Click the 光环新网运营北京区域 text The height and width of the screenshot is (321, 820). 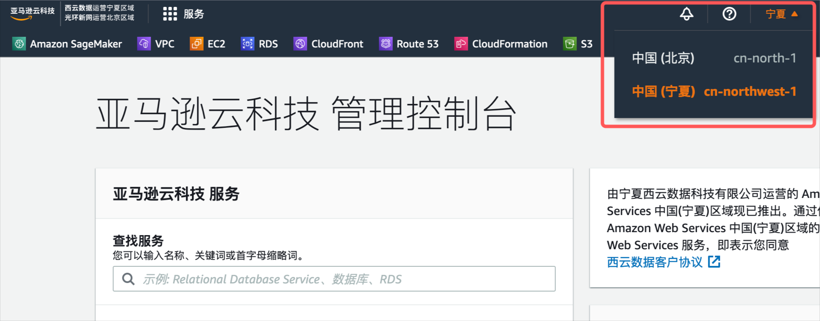click(99, 18)
